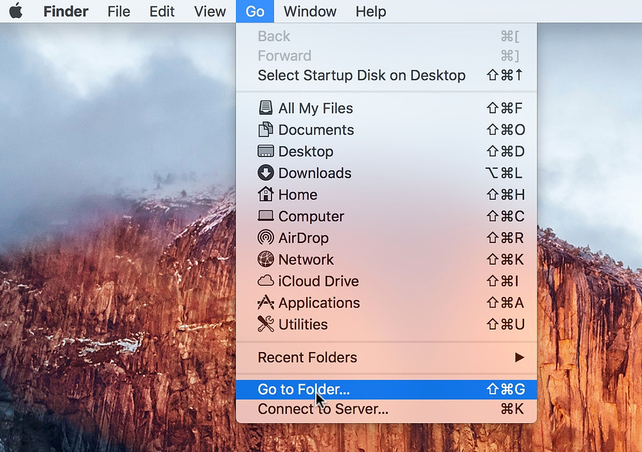The image size is (642, 452).
Task: Go to the Utilities folder
Action: (x=386, y=325)
